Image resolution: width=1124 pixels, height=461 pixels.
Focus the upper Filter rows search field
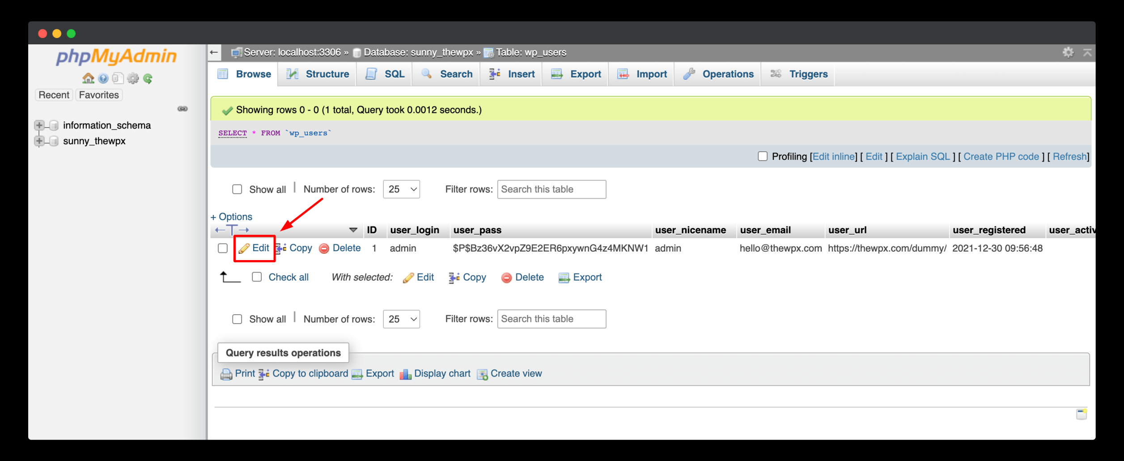click(x=551, y=189)
